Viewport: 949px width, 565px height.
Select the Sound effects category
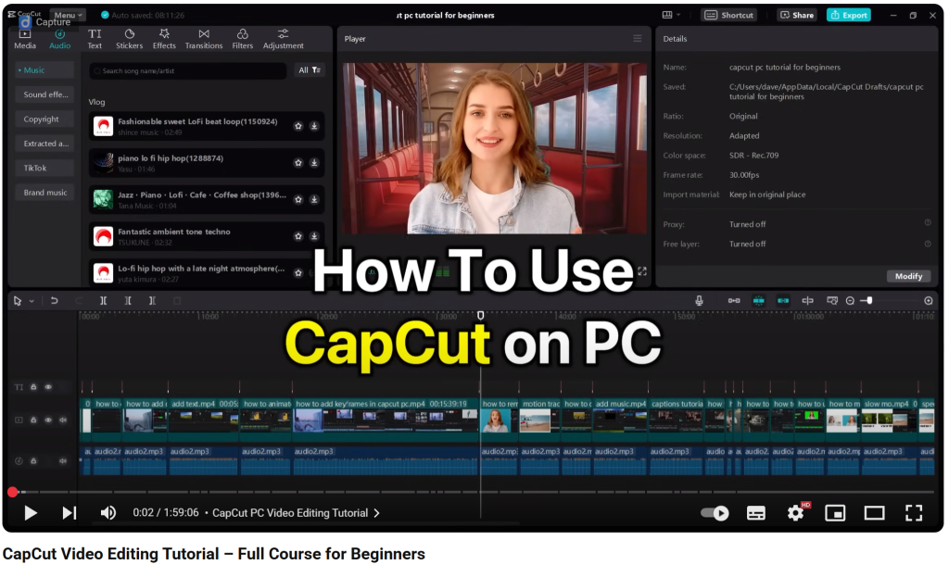[45, 94]
